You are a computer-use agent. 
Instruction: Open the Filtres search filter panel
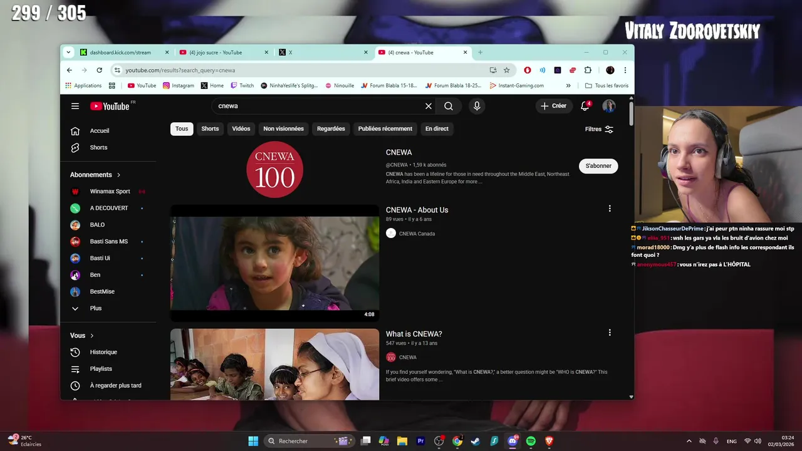click(x=599, y=129)
